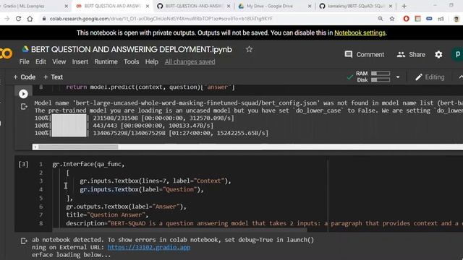Open Google Drive icon beside notebook title
This screenshot has height=260, width=463.
25,49
